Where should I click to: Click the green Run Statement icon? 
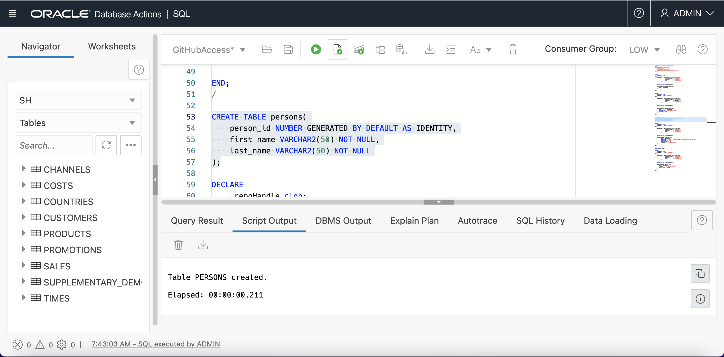click(x=316, y=50)
